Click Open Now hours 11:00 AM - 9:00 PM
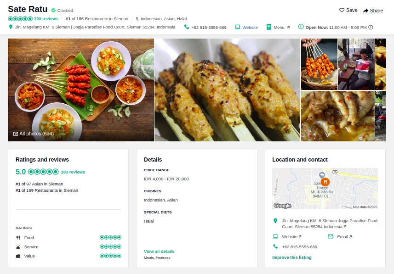The width and height of the screenshot is (394, 274). pyautogui.click(x=336, y=28)
